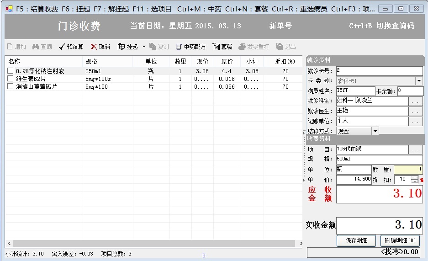428x261 pixels.
Task: Click the 就诊医生 browse ellipsis button
Action: (416, 111)
